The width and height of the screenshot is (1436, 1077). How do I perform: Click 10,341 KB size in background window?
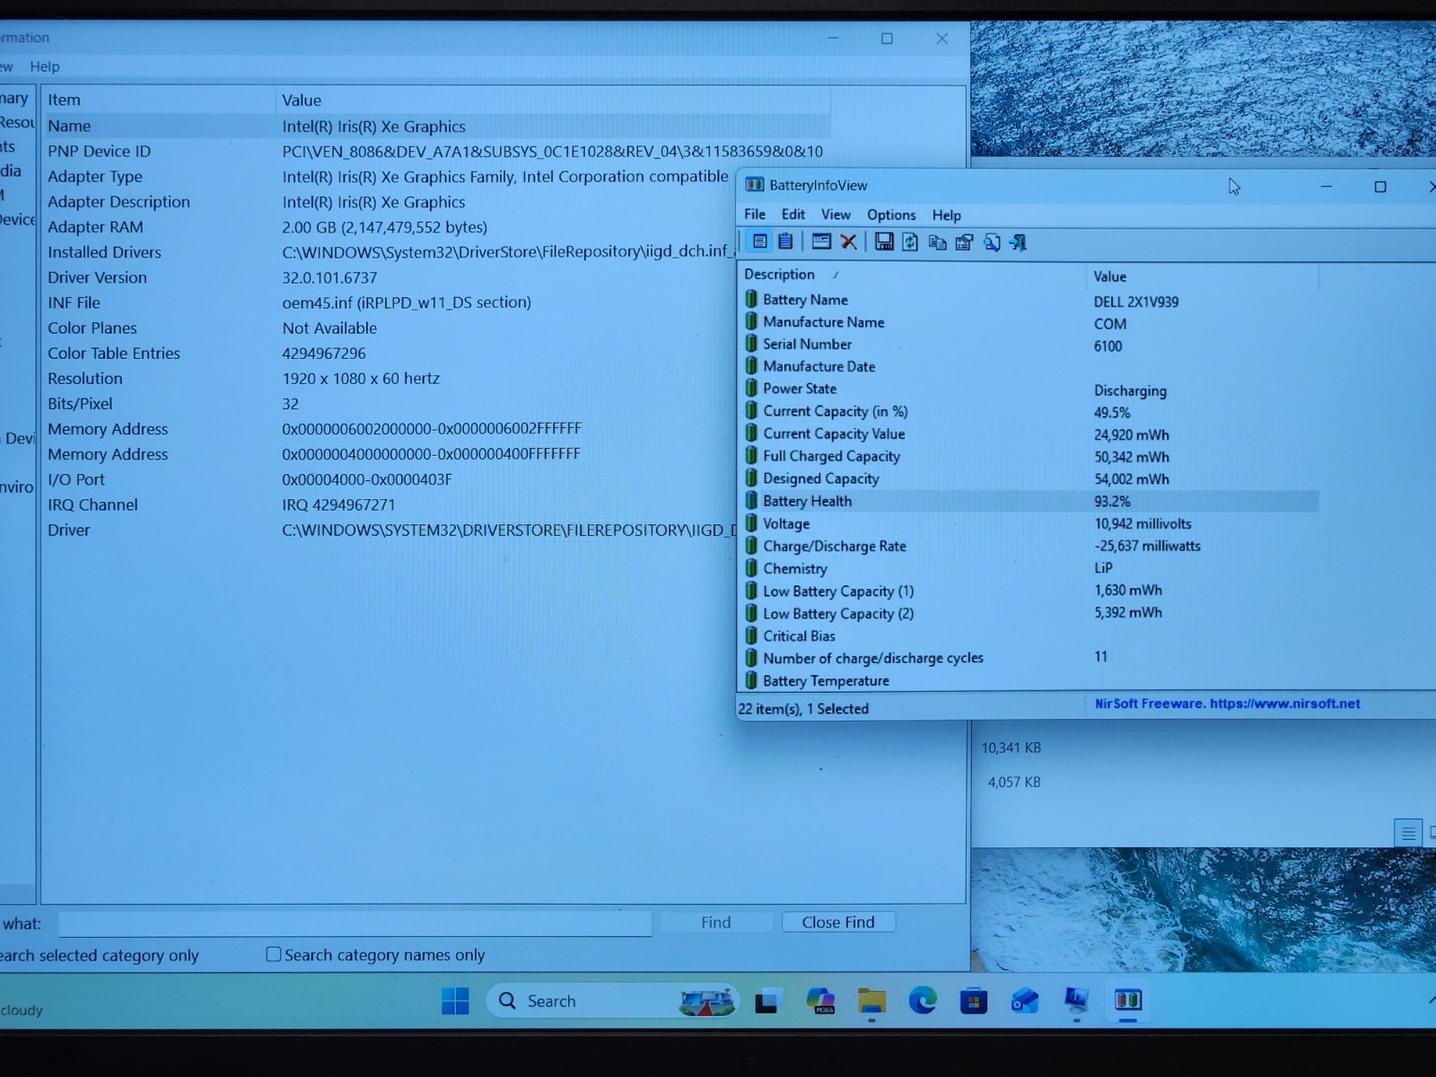[x=1011, y=748]
